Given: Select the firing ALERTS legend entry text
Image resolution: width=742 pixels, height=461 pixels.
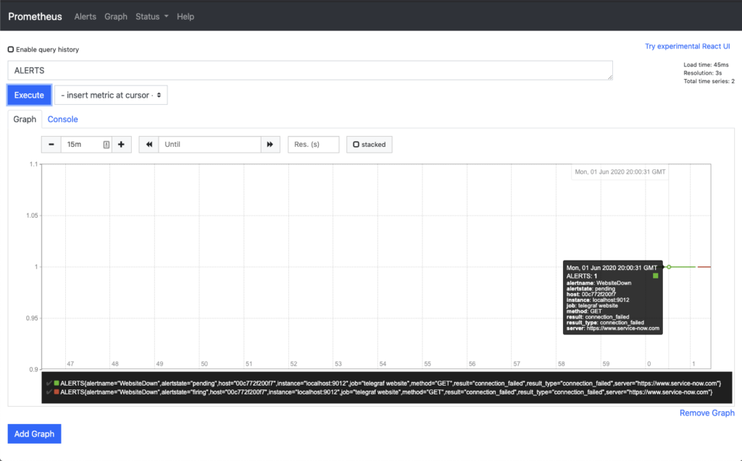Looking at the screenshot, I should click(386, 392).
